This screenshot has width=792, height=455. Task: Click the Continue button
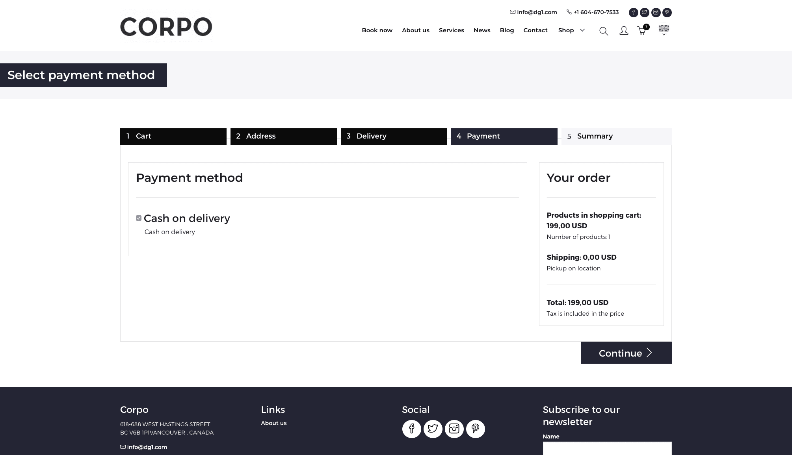coord(627,353)
